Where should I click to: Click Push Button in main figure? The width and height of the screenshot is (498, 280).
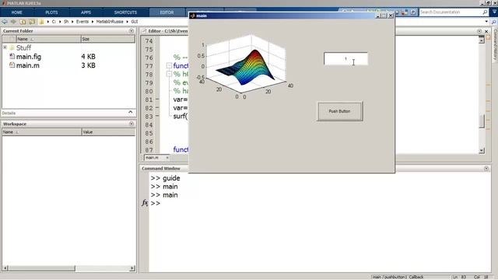click(x=340, y=111)
